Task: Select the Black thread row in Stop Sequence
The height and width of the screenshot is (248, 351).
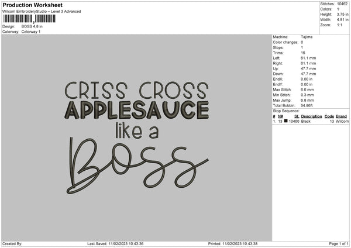Action: click(310, 121)
